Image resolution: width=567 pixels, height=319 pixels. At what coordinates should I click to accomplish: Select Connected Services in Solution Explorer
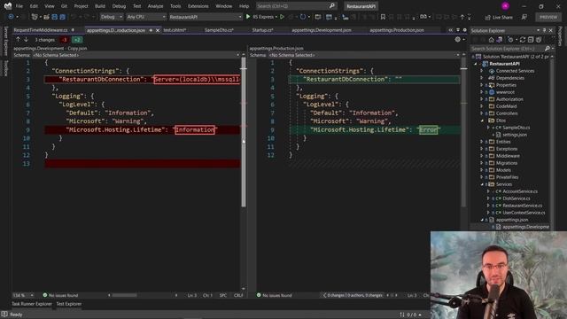[x=515, y=71]
